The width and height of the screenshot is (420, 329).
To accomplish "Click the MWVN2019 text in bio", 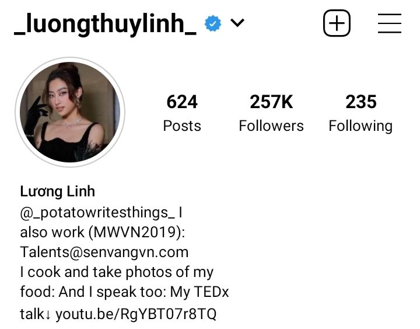I will (135, 233).
